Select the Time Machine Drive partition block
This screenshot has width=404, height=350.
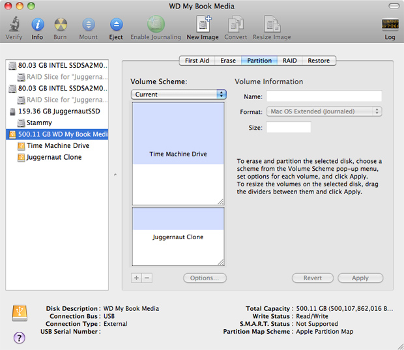click(179, 154)
